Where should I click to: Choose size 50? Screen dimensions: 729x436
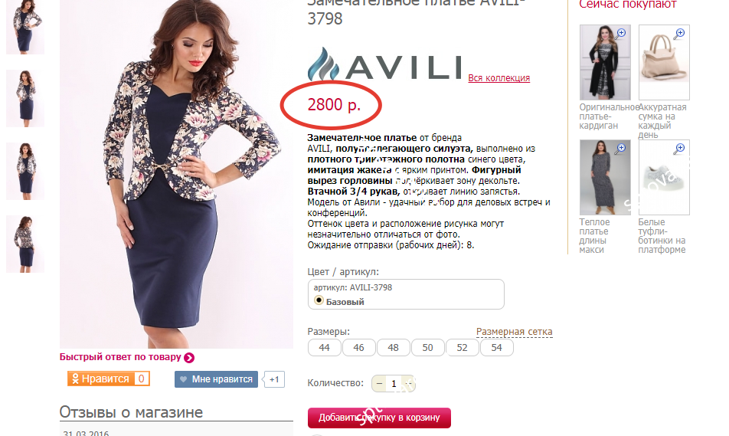pos(427,348)
